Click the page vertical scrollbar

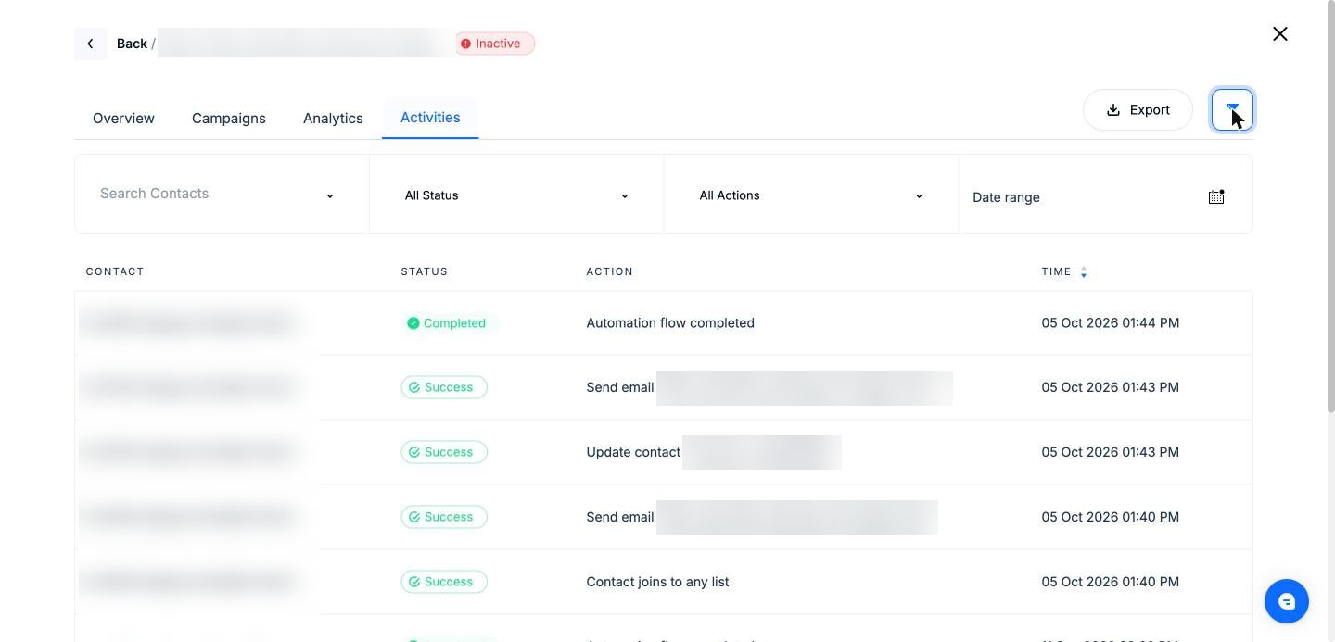click(1330, 207)
